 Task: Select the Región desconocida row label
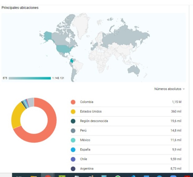(x=94, y=121)
